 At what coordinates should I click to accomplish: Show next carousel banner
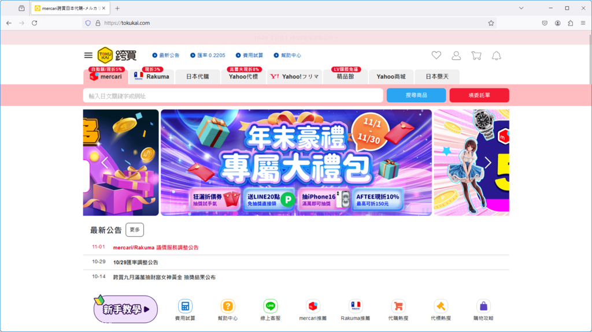point(488,163)
